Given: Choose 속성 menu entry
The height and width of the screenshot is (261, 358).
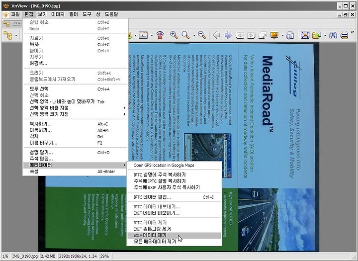Looking at the screenshot, I should coord(76,171).
